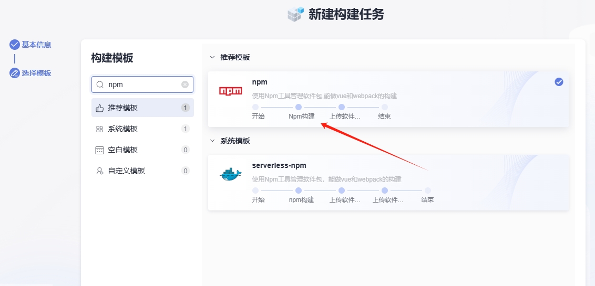
Task: Click the Docker whale icon
Action: pos(230,175)
